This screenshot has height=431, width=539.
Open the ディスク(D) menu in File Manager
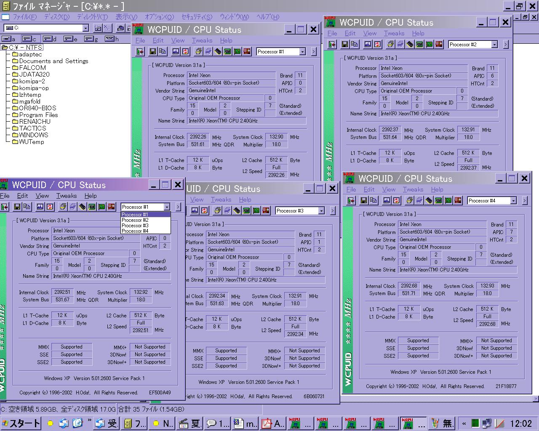pyautogui.click(x=57, y=17)
